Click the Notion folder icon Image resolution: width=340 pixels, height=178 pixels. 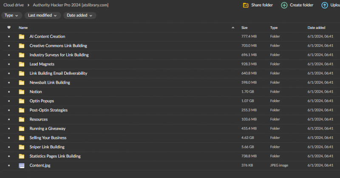click(x=22, y=92)
